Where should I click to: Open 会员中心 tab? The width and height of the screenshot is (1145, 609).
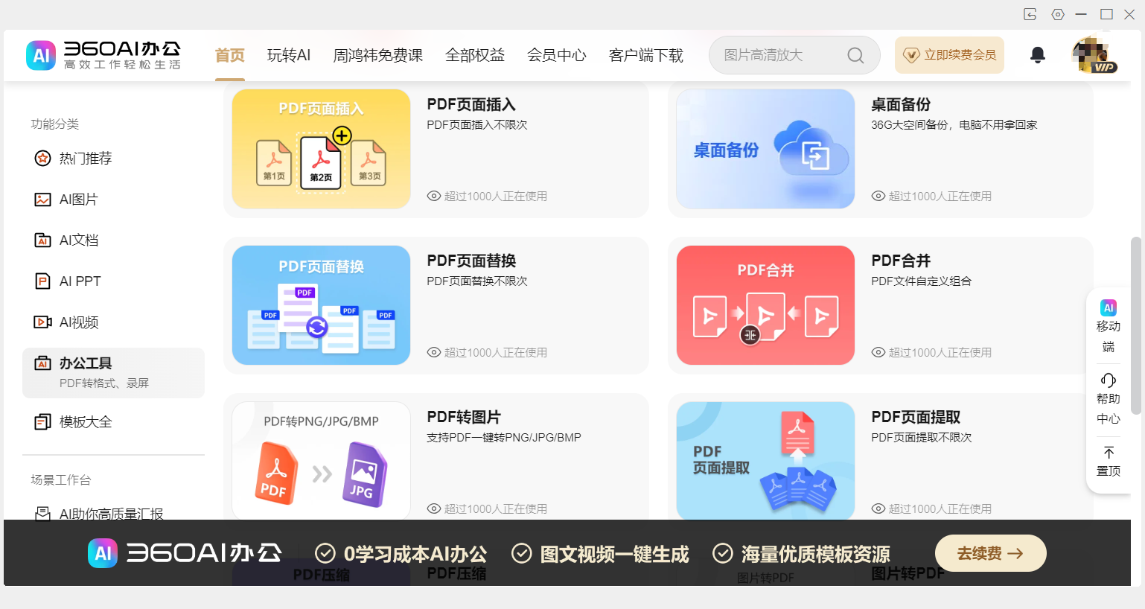(x=557, y=55)
